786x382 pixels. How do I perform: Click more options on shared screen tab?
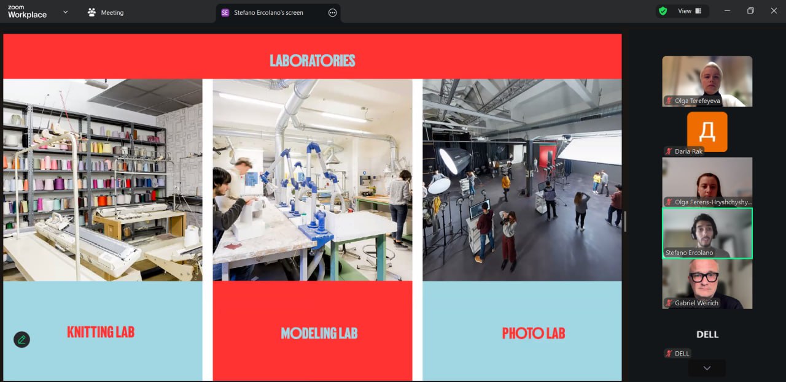(333, 12)
